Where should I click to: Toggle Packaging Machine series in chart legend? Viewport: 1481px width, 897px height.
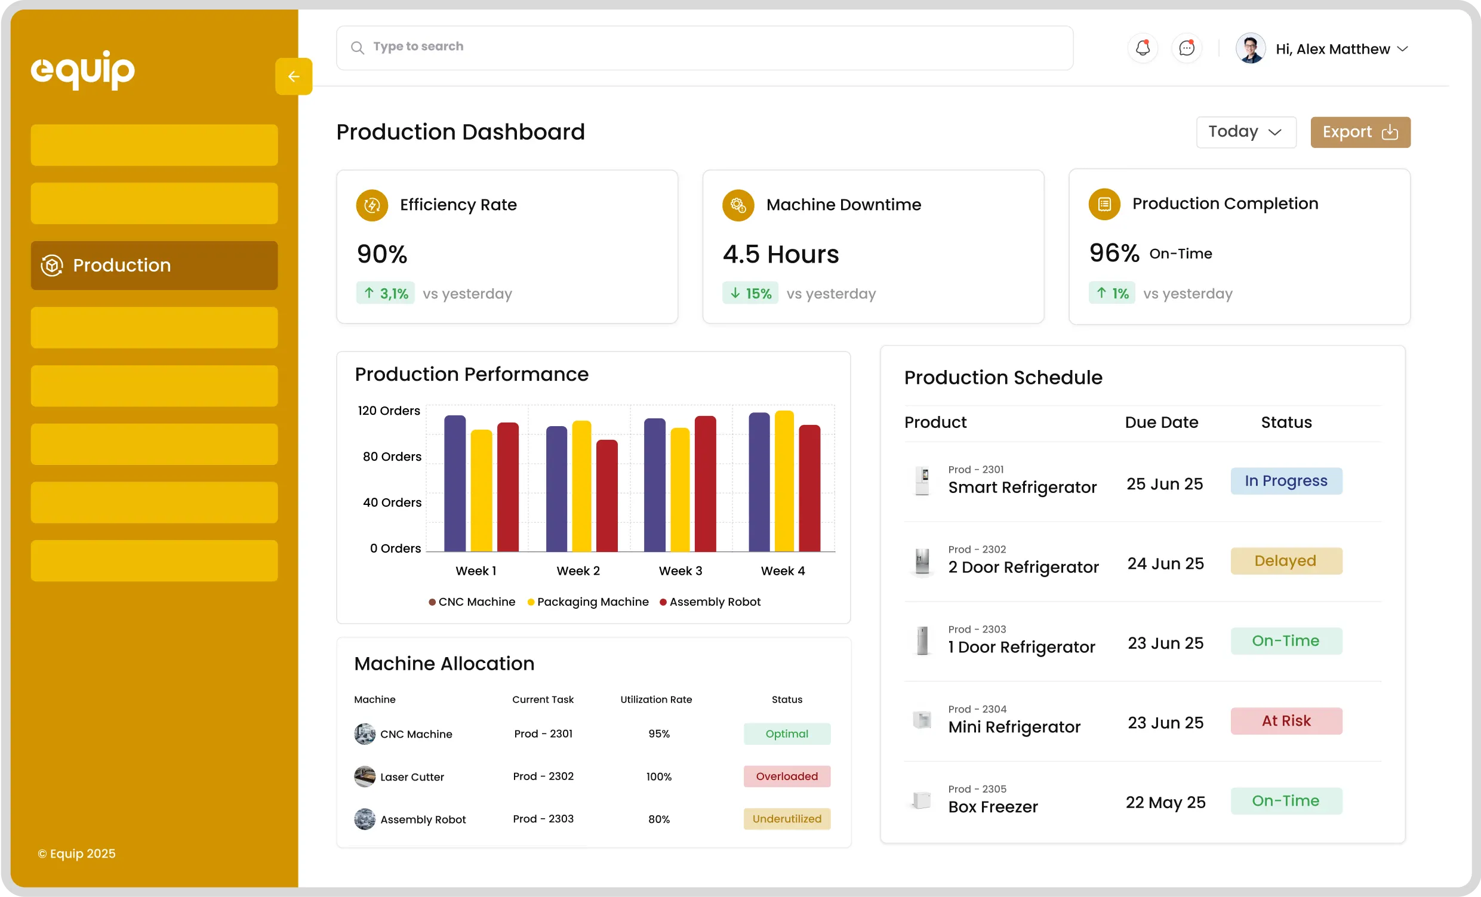588,602
